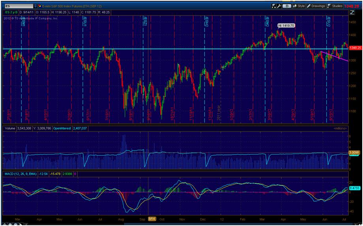
Task: Click the 2.9388 MACD diff value
Action: (x=68, y=174)
